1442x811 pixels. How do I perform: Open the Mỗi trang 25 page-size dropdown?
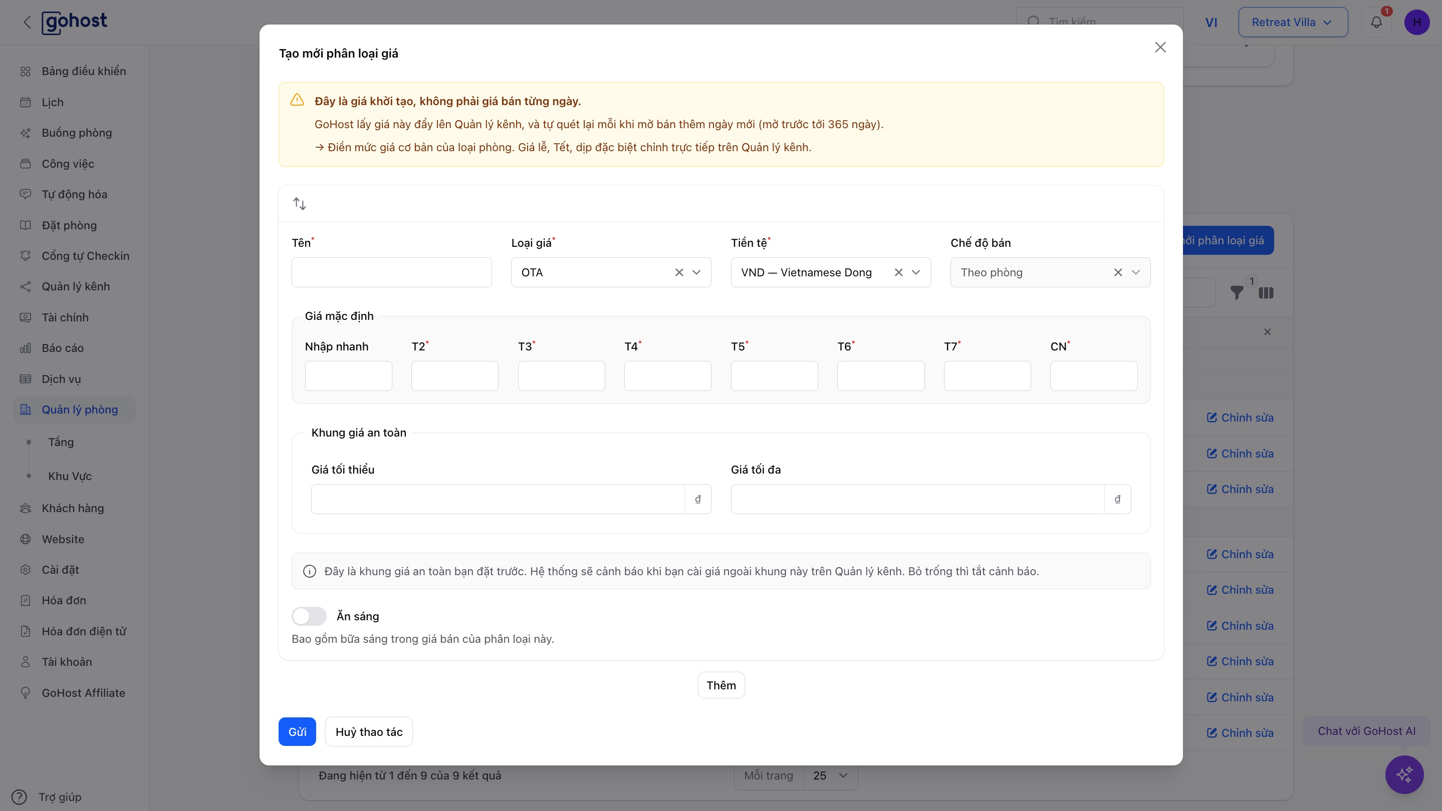[x=830, y=775]
